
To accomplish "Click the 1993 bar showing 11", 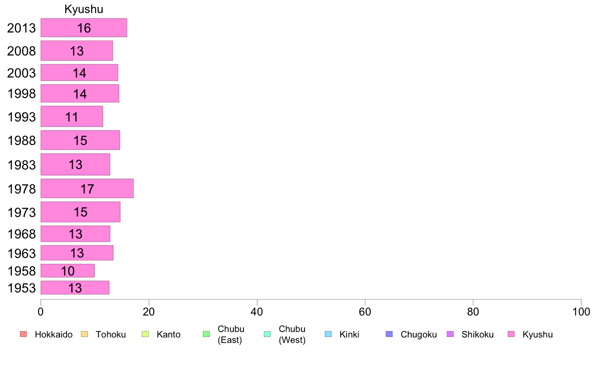I will [x=72, y=116].
